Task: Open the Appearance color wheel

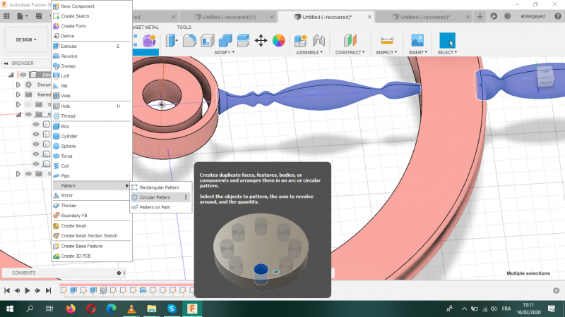Action: click(x=278, y=40)
